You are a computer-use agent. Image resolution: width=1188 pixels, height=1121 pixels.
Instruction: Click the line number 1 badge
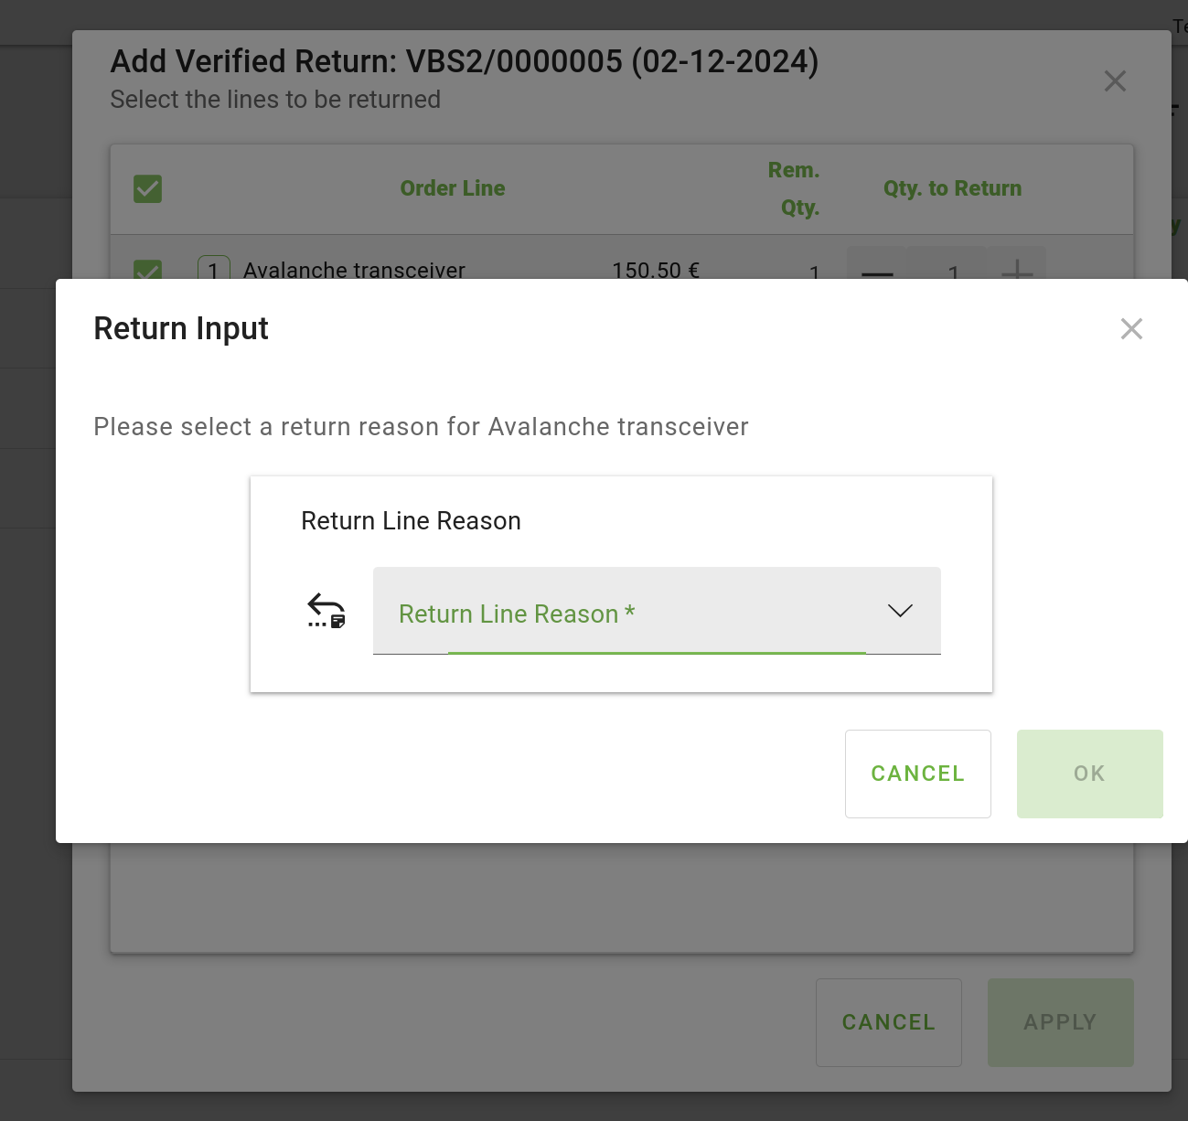213,270
